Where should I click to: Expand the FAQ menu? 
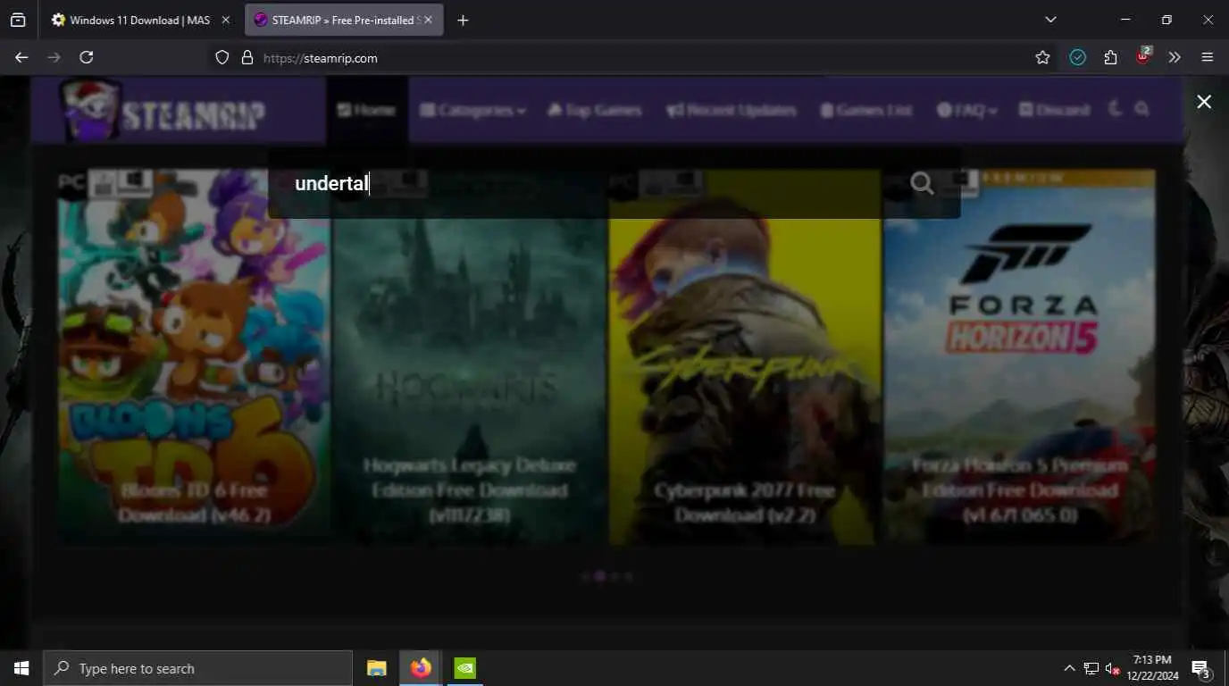[x=966, y=110]
